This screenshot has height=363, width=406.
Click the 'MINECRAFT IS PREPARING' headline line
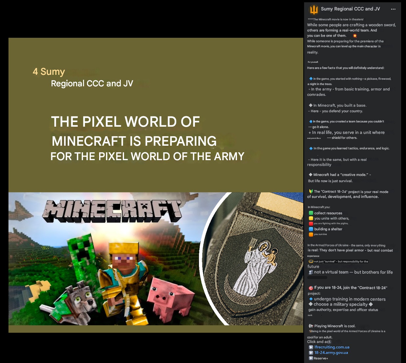coord(134,141)
